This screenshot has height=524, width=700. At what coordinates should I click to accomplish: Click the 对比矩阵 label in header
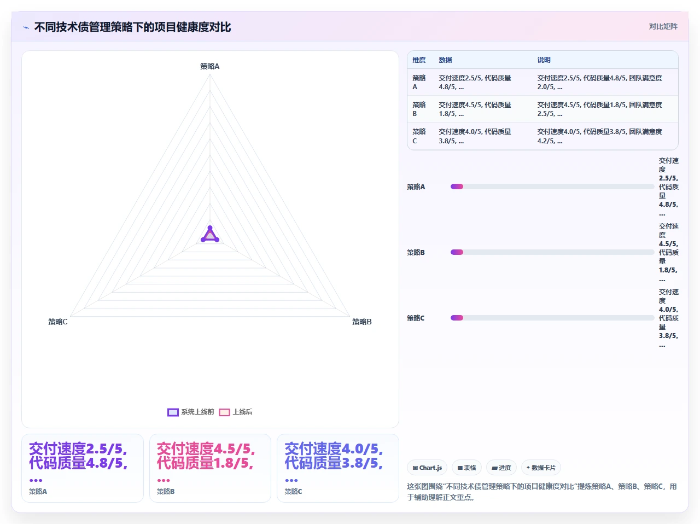point(663,26)
